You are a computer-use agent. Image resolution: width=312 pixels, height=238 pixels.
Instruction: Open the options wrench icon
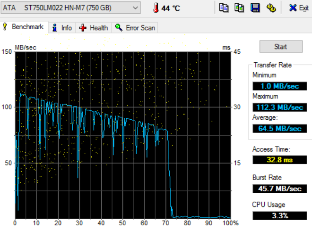271,8
